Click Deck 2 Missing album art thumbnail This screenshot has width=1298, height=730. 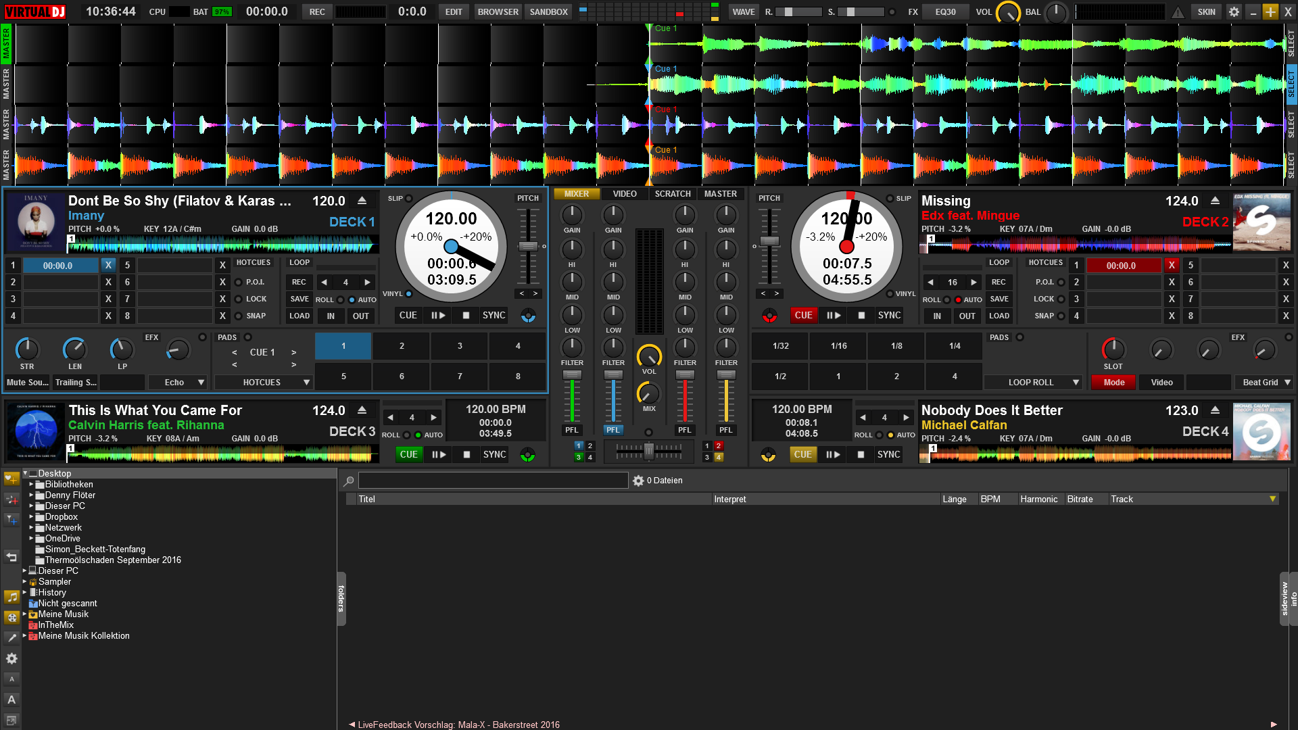tap(1261, 222)
